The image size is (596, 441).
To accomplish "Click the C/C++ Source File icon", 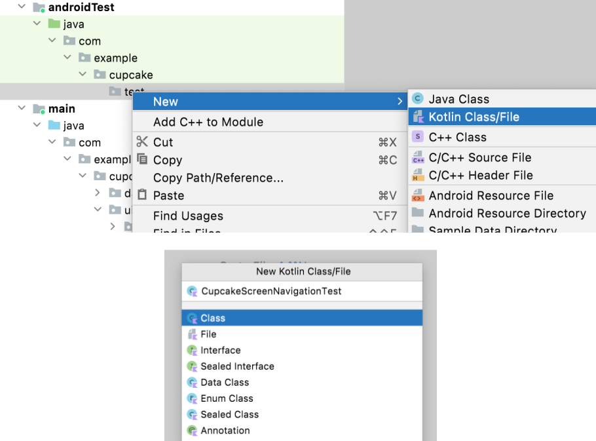I will coord(418,158).
